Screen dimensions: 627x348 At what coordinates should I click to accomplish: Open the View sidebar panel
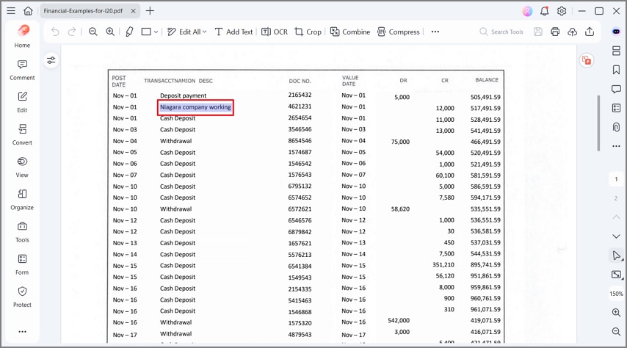click(22, 167)
